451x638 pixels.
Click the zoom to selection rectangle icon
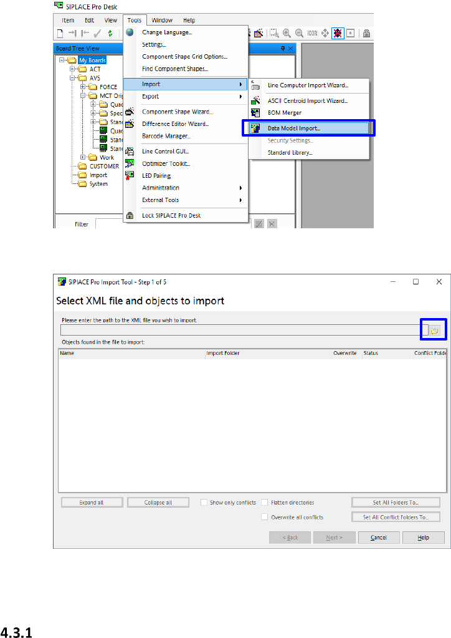(275, 33)
